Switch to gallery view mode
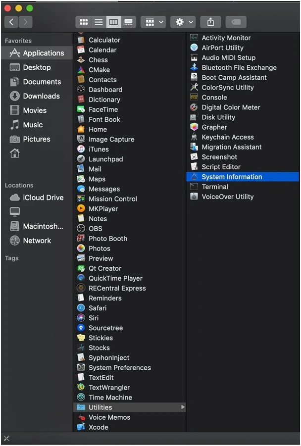 pyautogui.click(x=129, y=22)
